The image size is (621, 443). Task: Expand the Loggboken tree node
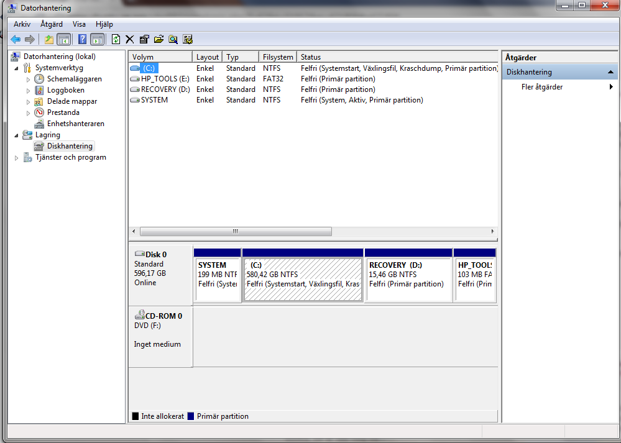(x=28, y=90)
